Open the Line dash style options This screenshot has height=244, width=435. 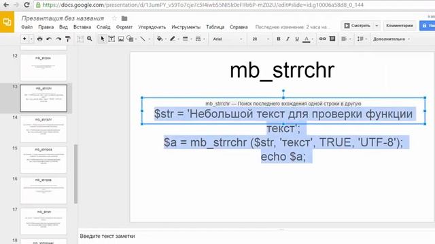[198, 39]
